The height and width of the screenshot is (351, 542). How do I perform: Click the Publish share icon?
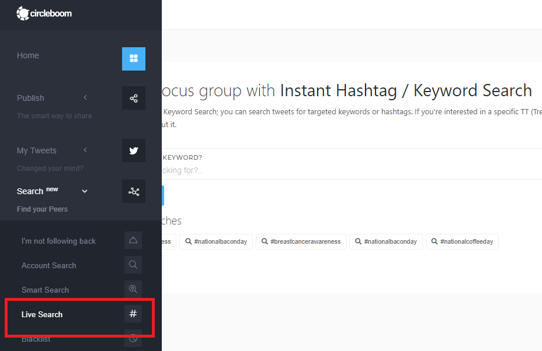click(133, 98)
